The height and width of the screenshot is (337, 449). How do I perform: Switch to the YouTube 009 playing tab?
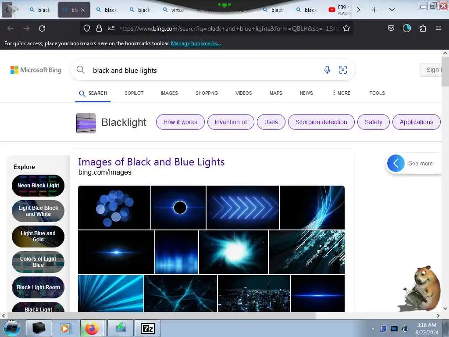tap(339, 10)
